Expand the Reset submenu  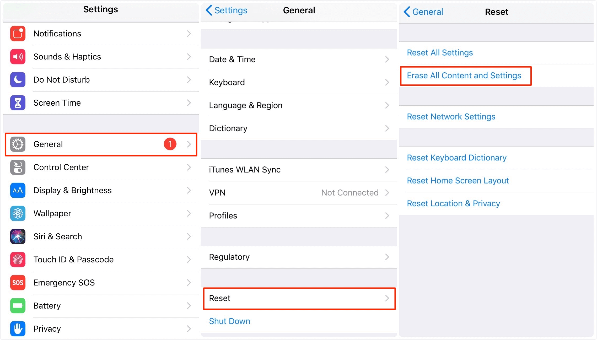298,298
